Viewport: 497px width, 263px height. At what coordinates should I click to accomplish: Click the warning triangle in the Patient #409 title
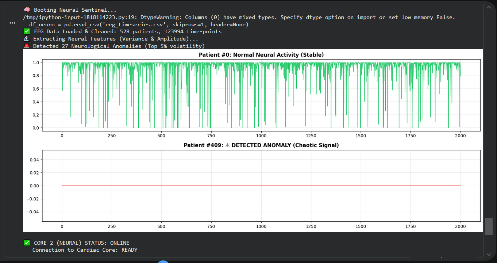click(227, 145)
